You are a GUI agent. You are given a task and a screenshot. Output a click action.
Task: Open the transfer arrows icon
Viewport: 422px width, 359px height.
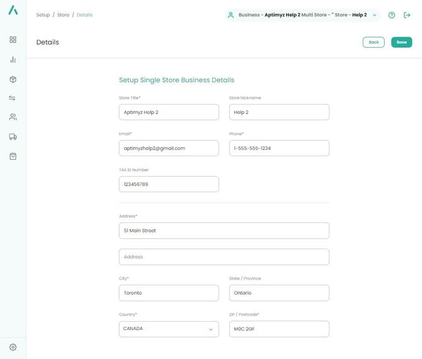pyautogui.click(x=13, y=98)
